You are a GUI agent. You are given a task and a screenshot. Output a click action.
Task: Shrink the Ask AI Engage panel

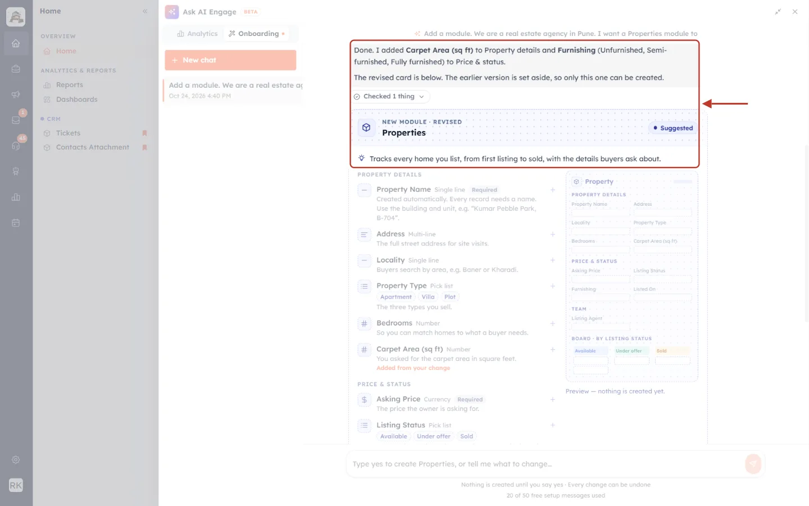coord(778,11)
